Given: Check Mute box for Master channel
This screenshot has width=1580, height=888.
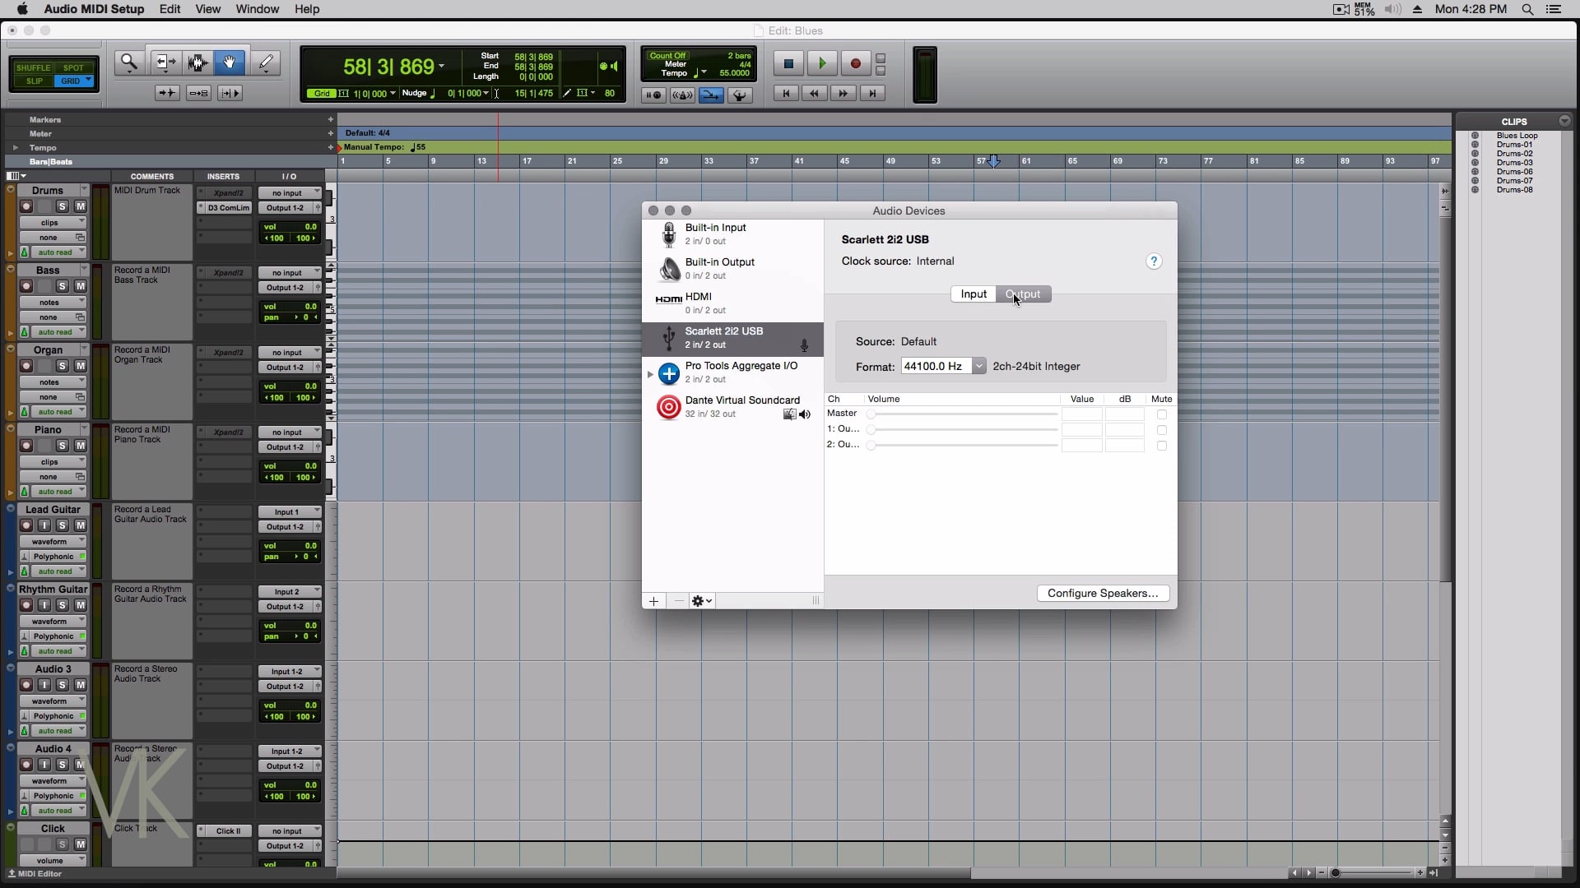Looking at the screenshot, I should click(1161, 414).
